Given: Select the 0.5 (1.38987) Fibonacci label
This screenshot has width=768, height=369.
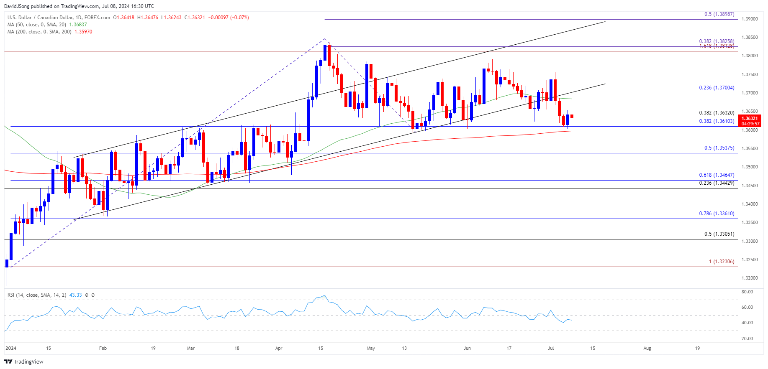Looking at the screenshot, I should click(x=719, y=14).
